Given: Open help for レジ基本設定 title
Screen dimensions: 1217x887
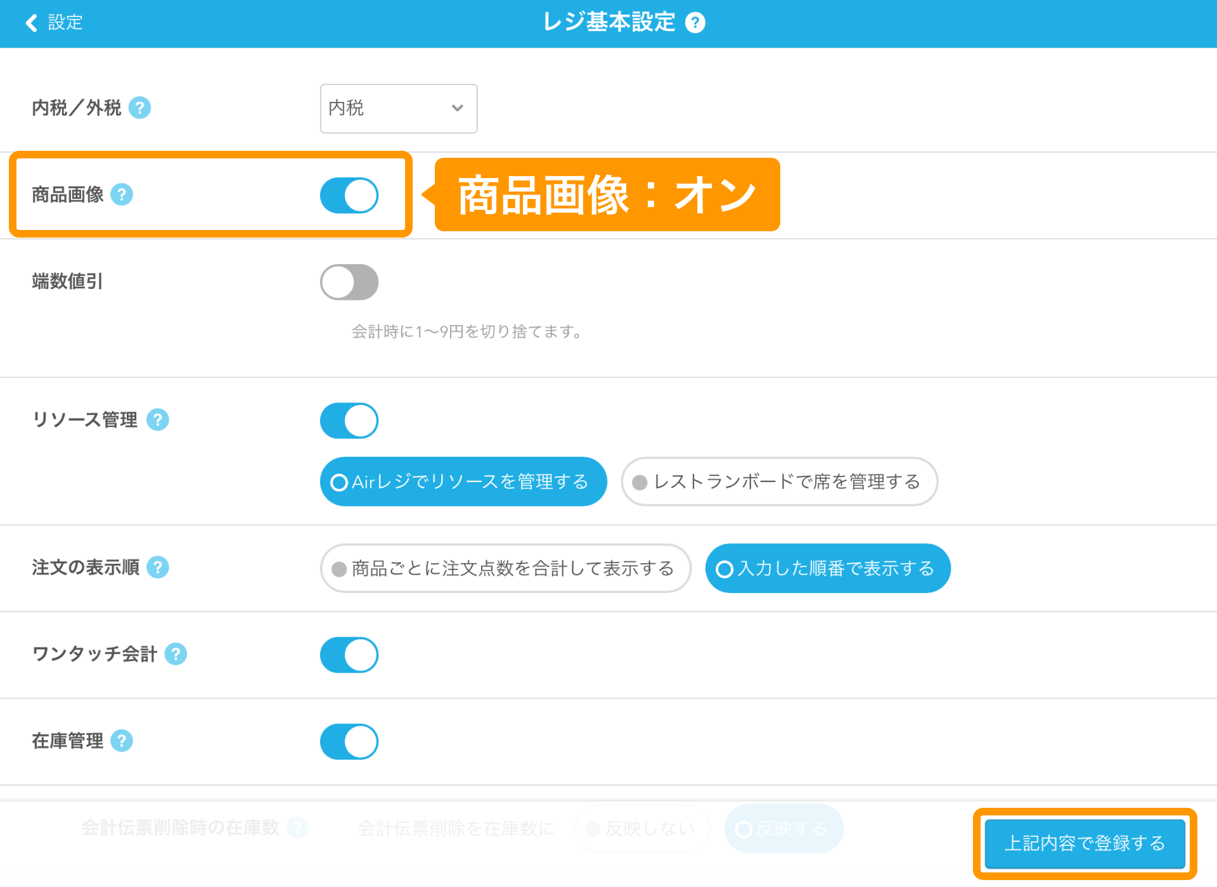Looking at the screenshot, I should click(695, 23).
